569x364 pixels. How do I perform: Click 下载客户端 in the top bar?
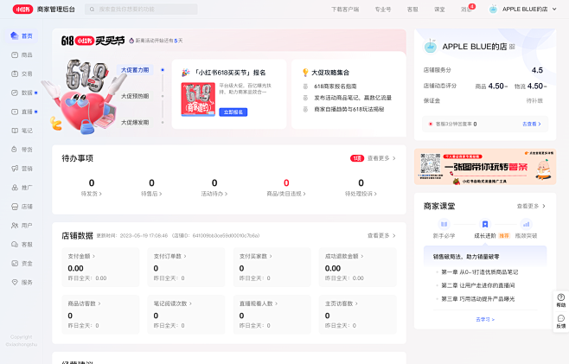(x=345, y=10)
